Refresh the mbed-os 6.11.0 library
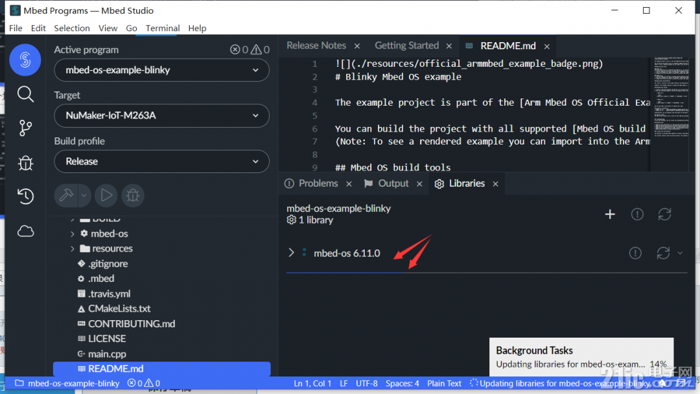700x394 pixels. pyautogui.click(x=663, y=253)
